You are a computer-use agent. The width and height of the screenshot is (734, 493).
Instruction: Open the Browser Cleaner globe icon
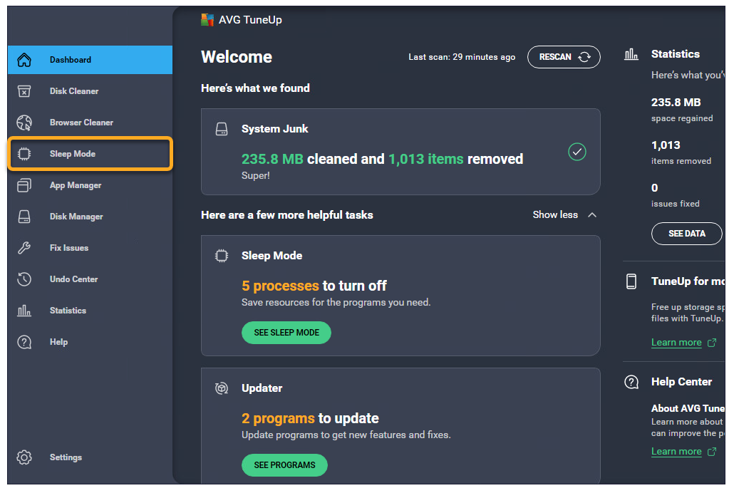[x=24, y=123]
